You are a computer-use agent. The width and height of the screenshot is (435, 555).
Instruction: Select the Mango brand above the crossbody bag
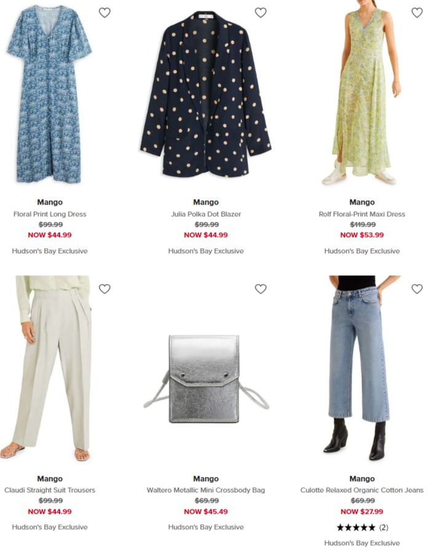206,479
